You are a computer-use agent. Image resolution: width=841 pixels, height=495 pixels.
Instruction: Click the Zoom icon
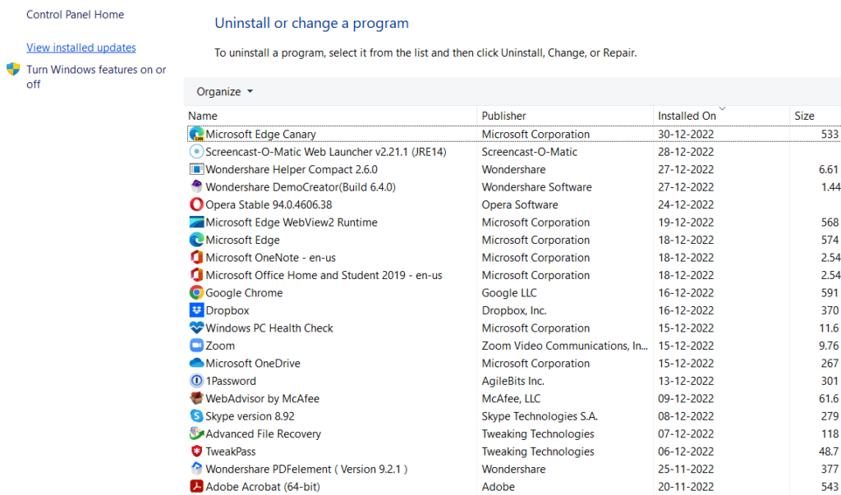tap(197, 346)
